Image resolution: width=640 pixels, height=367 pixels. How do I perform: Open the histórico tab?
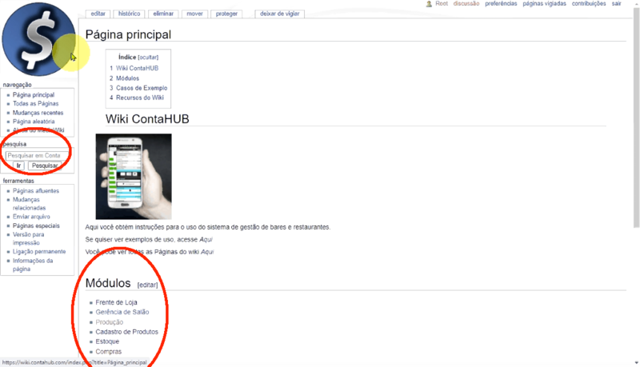[x=129, y=14]
